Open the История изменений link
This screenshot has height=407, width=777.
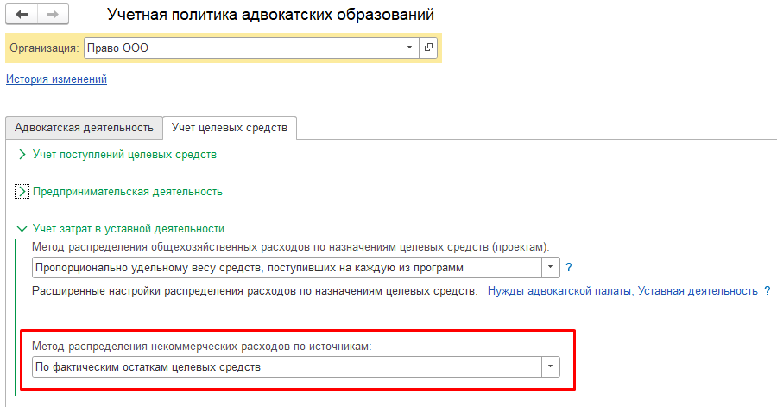(56, 79)
